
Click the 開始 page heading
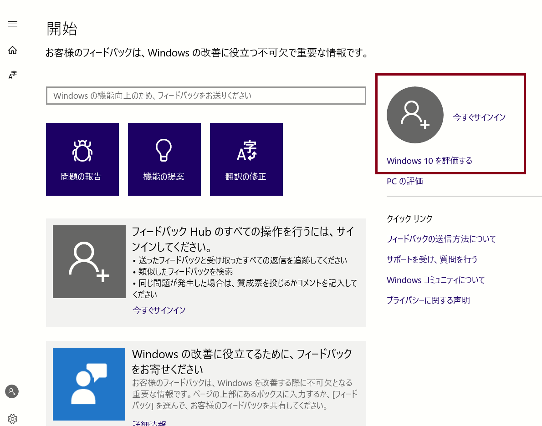point(62,28)
